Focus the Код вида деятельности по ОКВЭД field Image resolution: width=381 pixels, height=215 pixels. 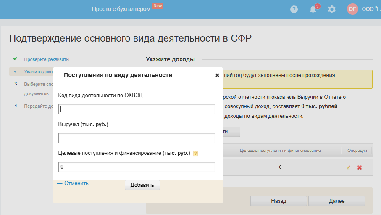(x=137, y=109)
